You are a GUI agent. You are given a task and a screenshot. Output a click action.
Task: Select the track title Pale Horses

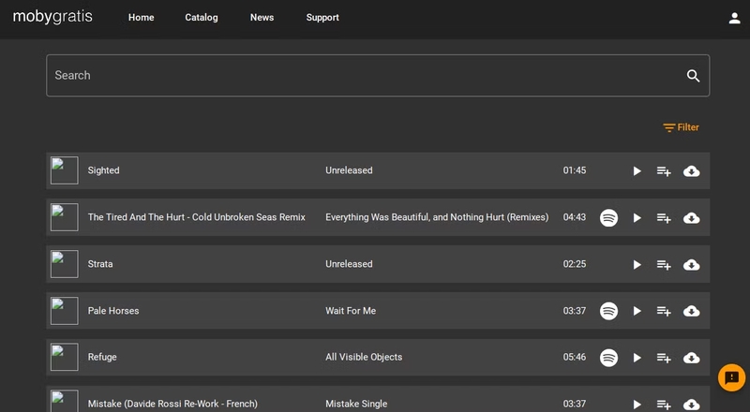click(x=113, y=311)
